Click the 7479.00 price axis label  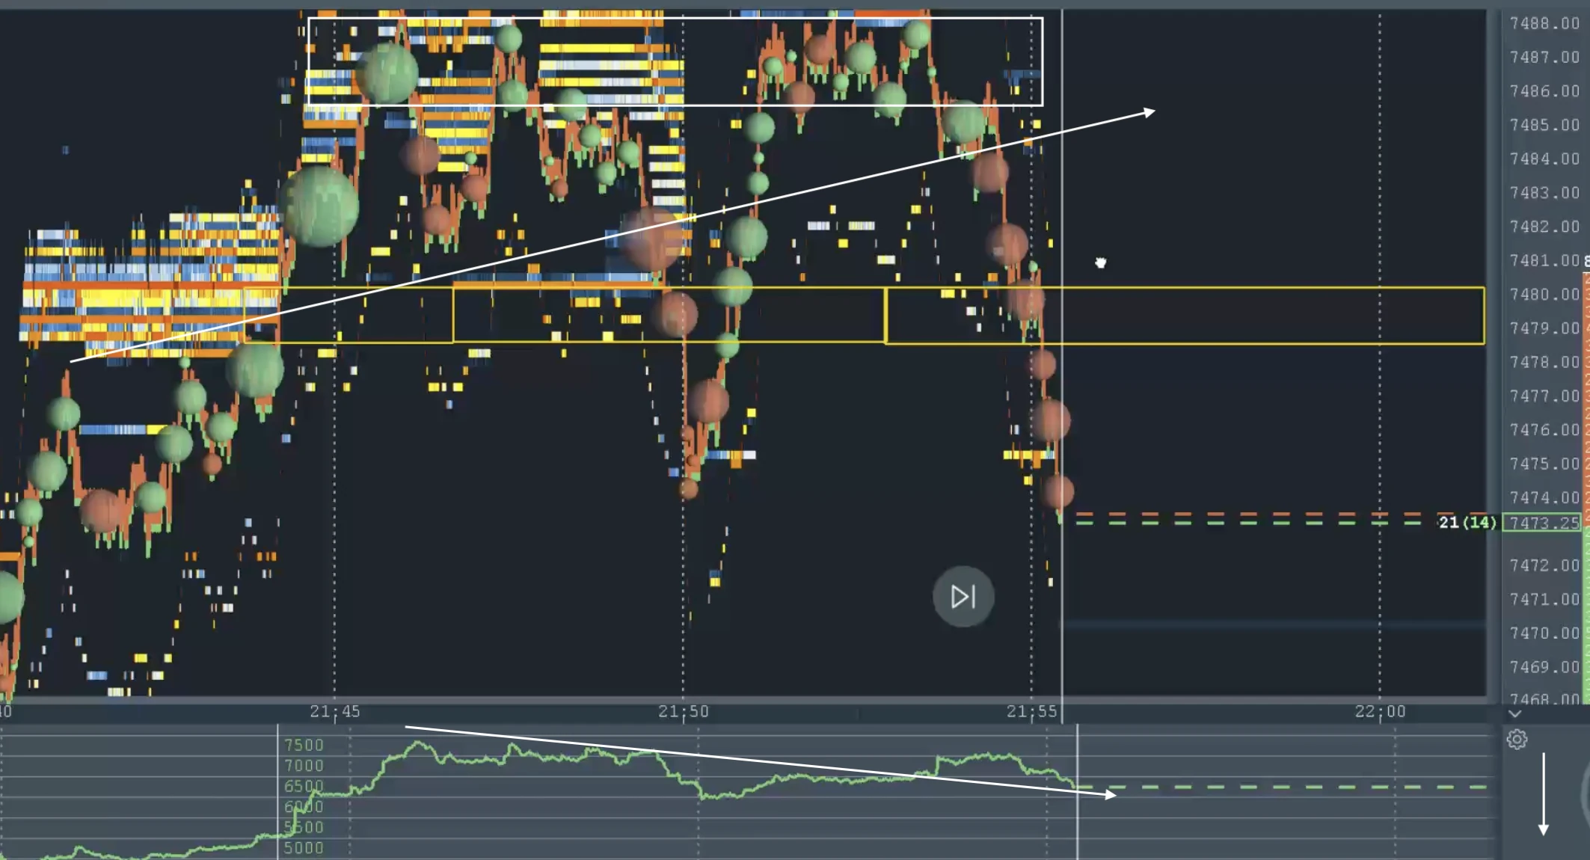point(1544,328)
